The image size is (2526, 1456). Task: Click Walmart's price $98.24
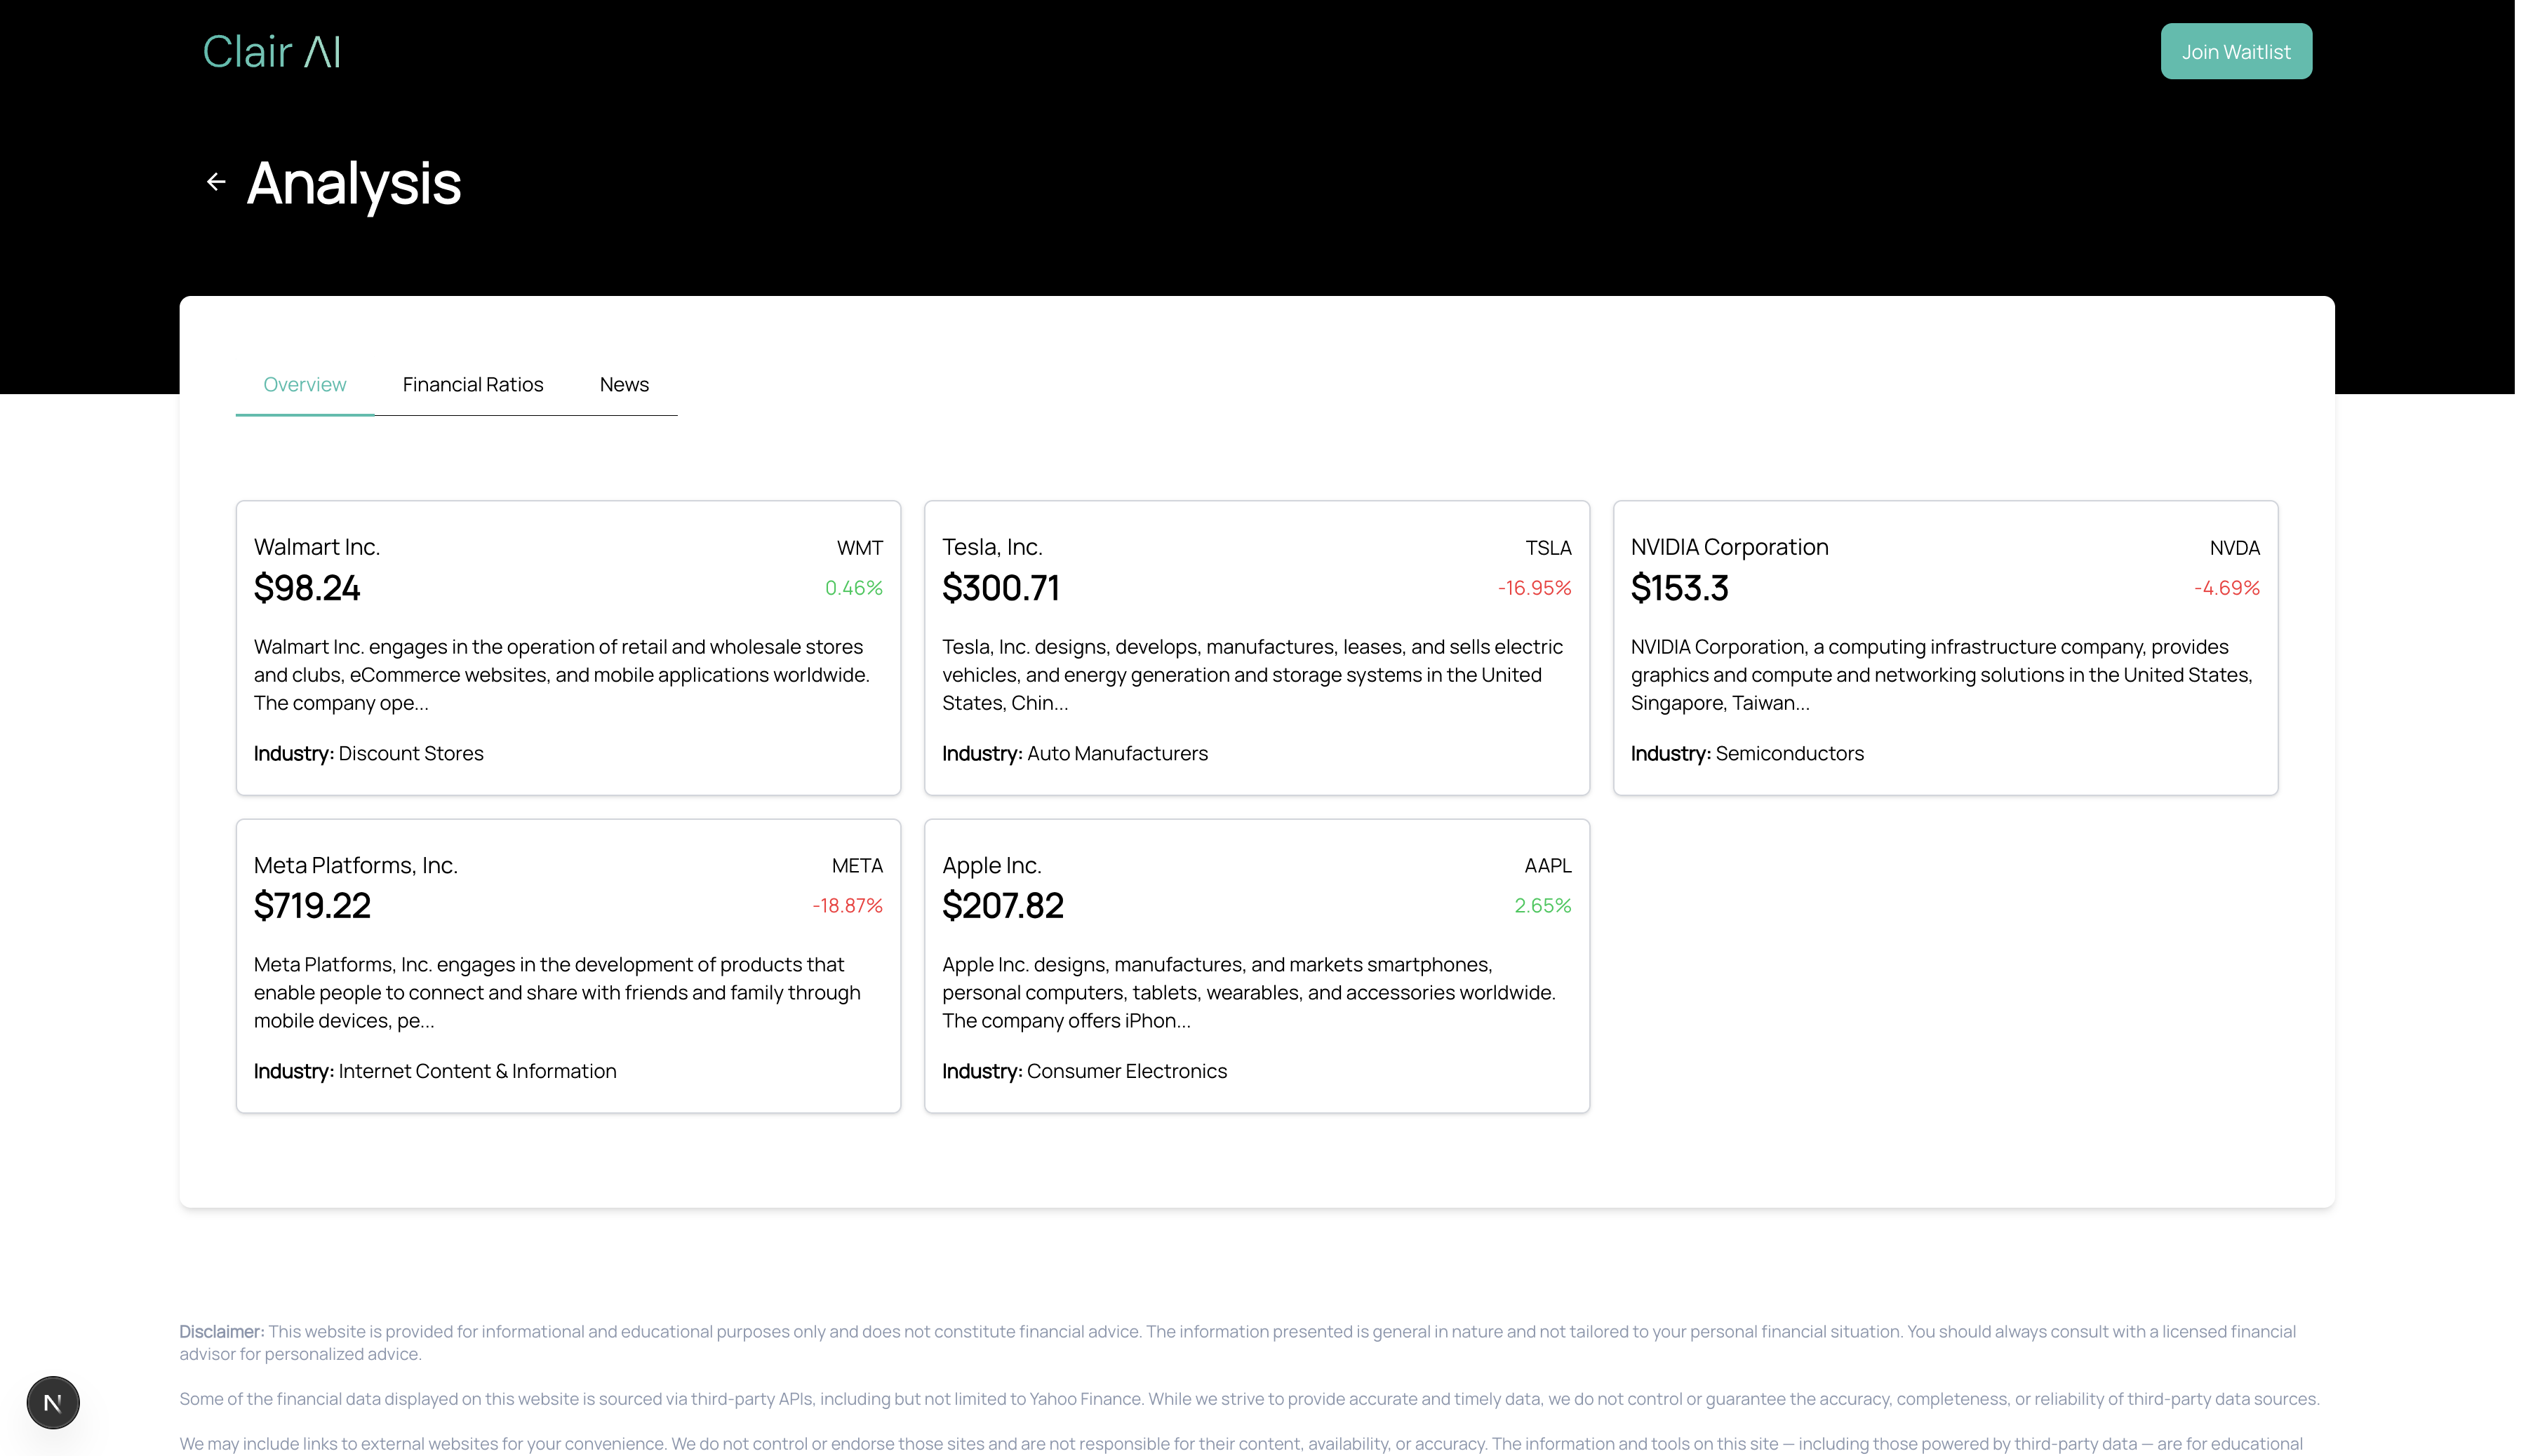click(x=307, y=588)
